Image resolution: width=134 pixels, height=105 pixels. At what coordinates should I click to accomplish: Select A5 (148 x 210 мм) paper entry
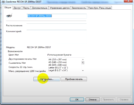[x=58, y=62]
